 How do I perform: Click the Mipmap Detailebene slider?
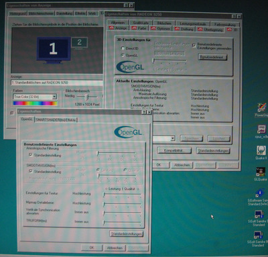pyautogui.click(x=122, y=204)
